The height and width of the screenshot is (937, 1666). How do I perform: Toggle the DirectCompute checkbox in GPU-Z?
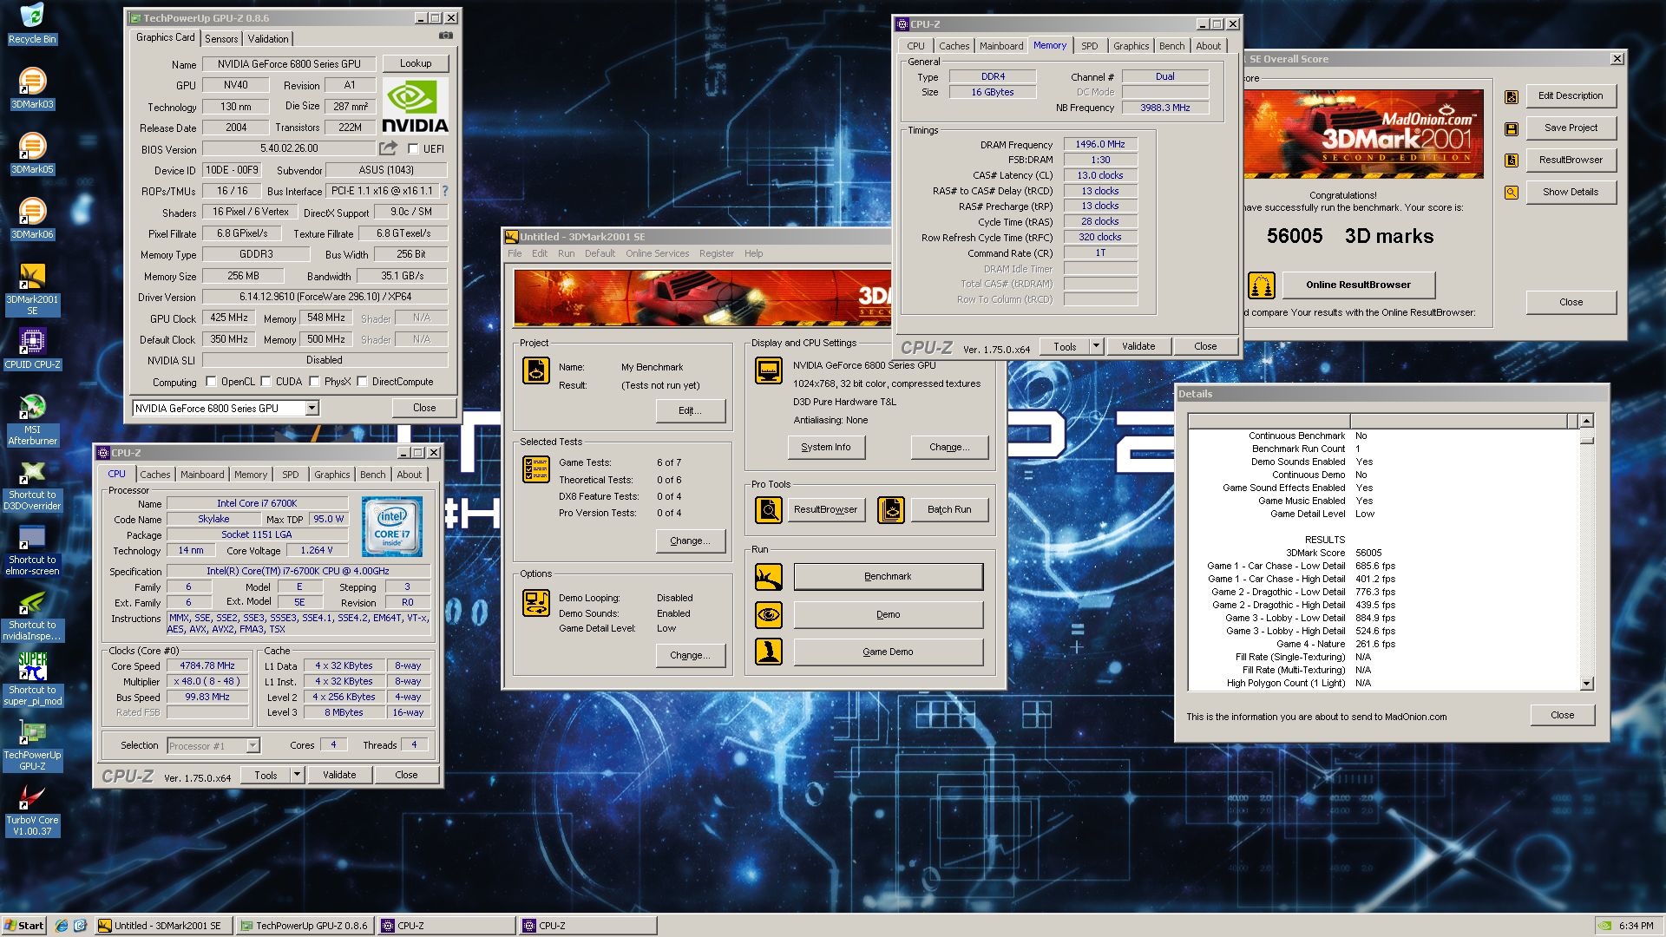362,382
